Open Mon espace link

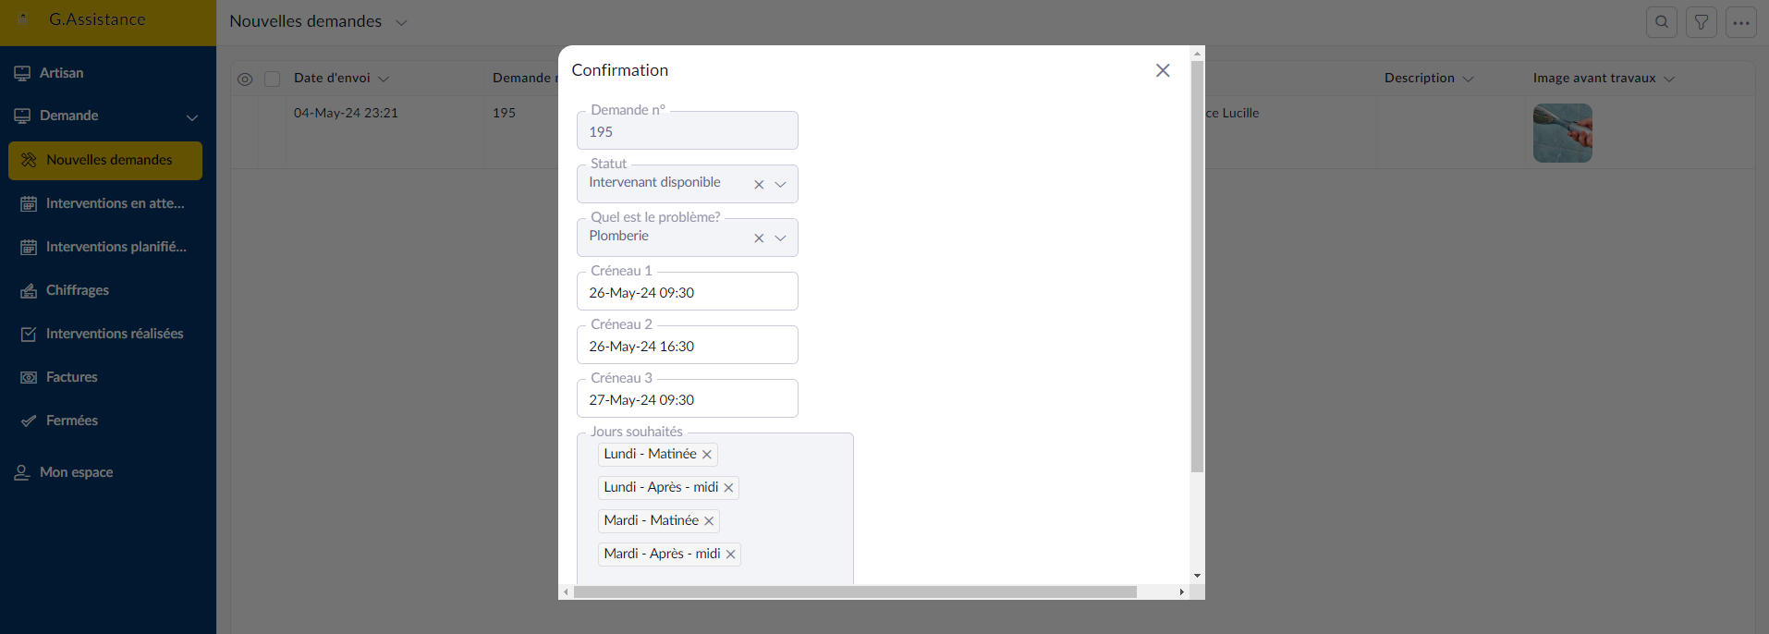(76, 472)
